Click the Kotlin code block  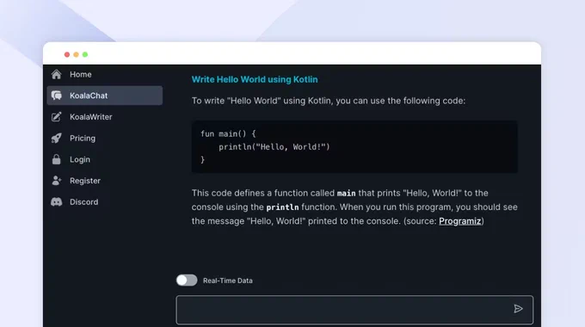[354, 146]
